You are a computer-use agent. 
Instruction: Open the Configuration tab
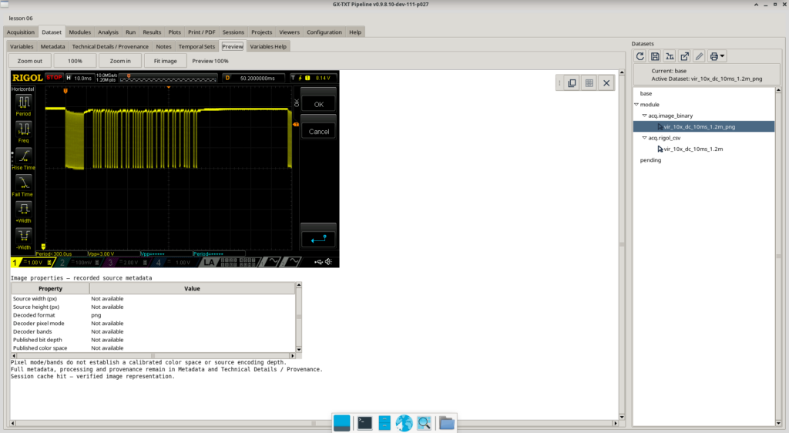(324, 32)
